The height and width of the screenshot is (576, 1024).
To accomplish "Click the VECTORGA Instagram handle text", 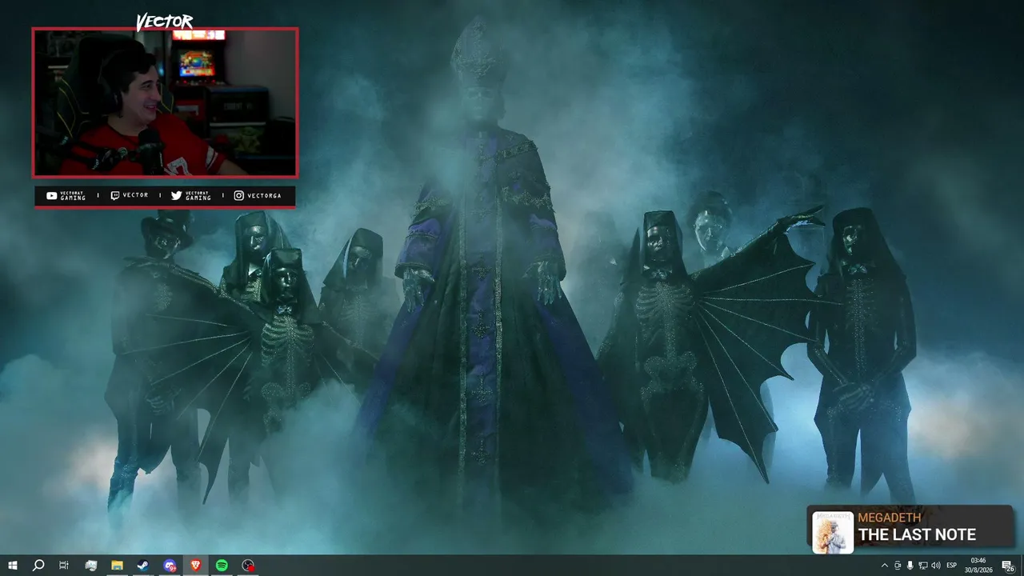I will click(x=264, y=196).
